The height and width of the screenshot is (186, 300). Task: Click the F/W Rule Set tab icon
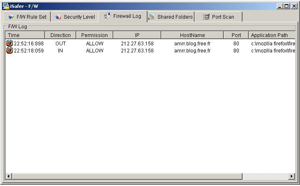(11, 17)
